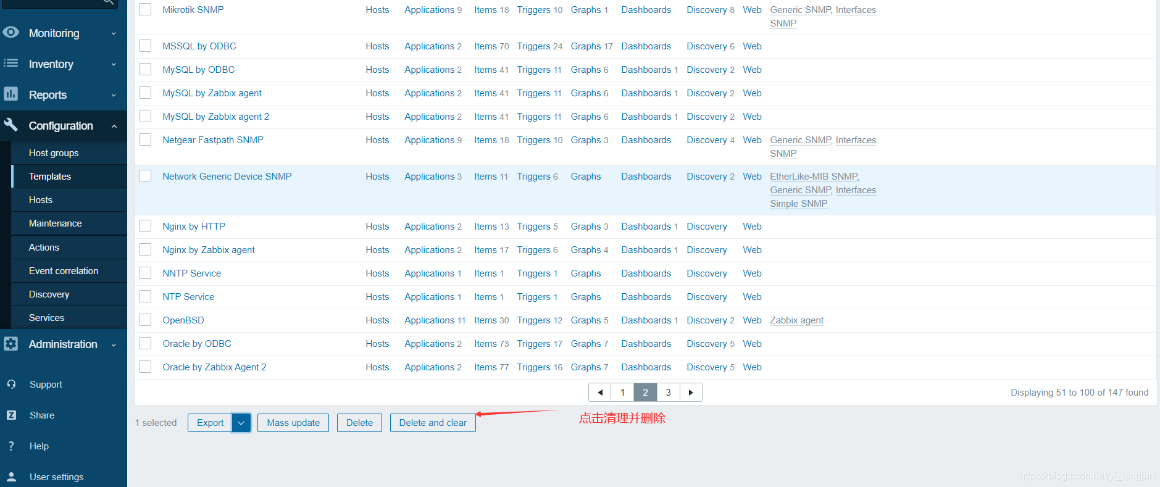Open Host groups in Configuration menu
1160x487 pixels.
click(69, 152)
